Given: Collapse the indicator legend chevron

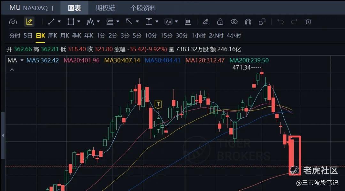Looking at the screenshot, I should tap(12, 70).
